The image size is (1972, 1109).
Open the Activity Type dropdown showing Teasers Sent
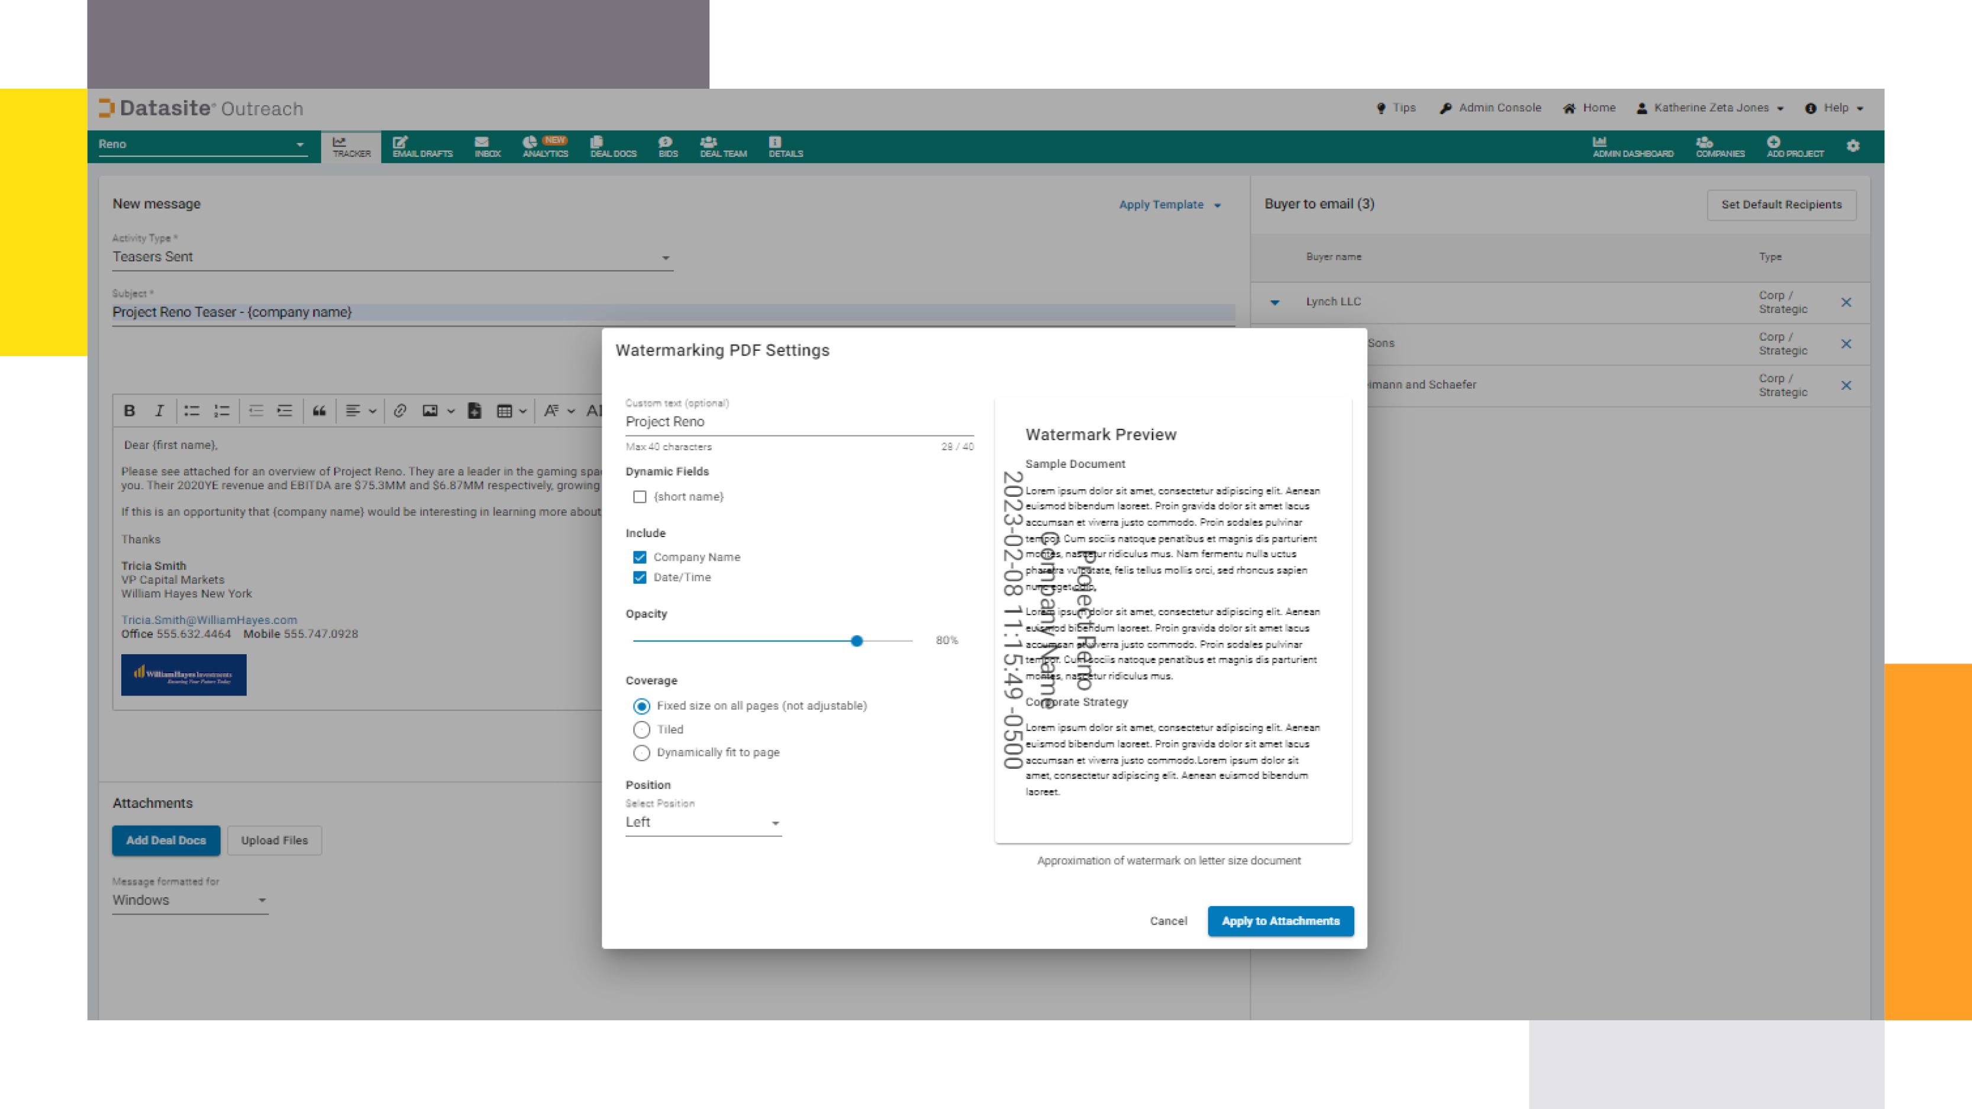tap(392, 257)
